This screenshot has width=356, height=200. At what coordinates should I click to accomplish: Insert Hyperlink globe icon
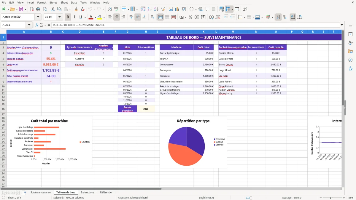pos(201,9)
